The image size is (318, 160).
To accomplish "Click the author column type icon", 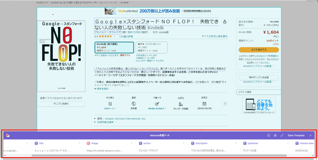I will point(140,143).
